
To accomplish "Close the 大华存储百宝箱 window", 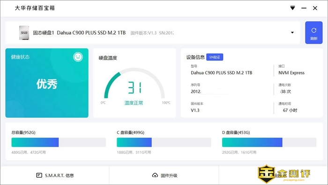I will click(x=315, y=8).
